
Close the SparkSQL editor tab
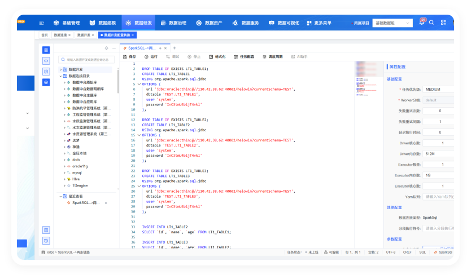point(165,48)
